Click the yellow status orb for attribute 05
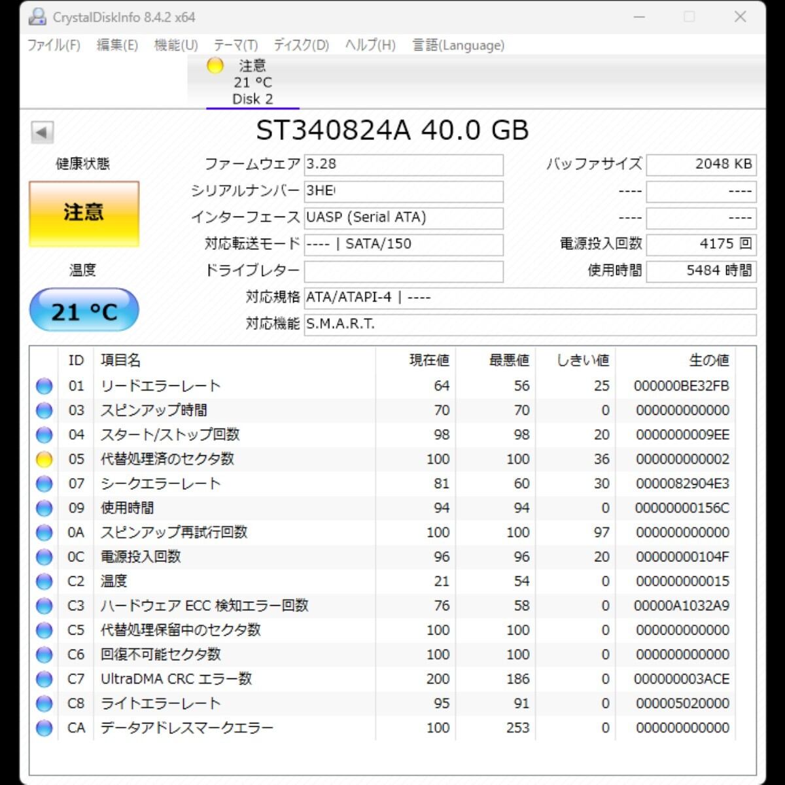 [x=44, y=459]
